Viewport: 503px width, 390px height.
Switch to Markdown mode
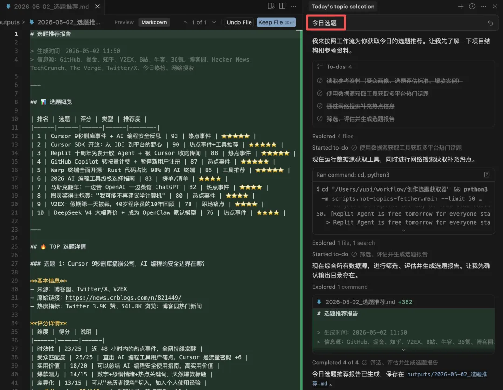click(154, 22)
